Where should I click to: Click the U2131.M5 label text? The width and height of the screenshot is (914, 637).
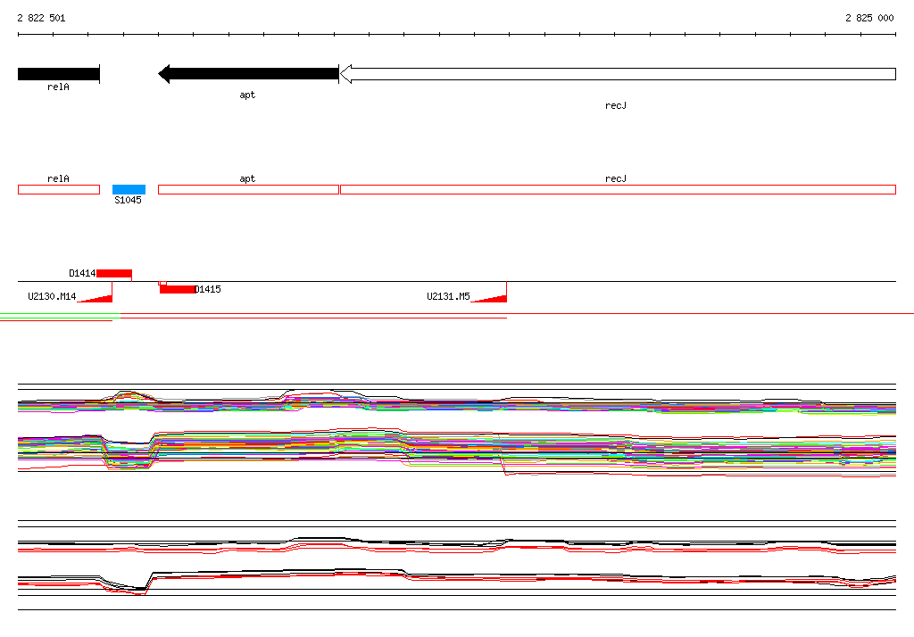pyautogui.click(x=448, y=297)
